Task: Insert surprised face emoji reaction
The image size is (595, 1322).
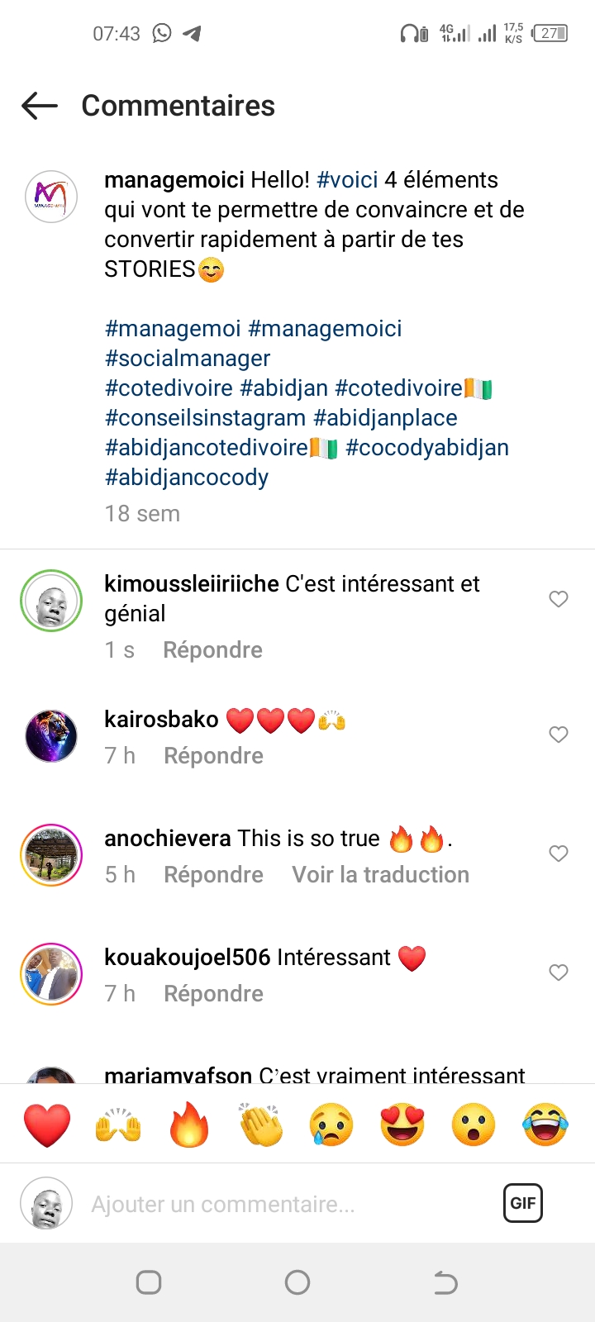Action: click(x=474, y=1125)
